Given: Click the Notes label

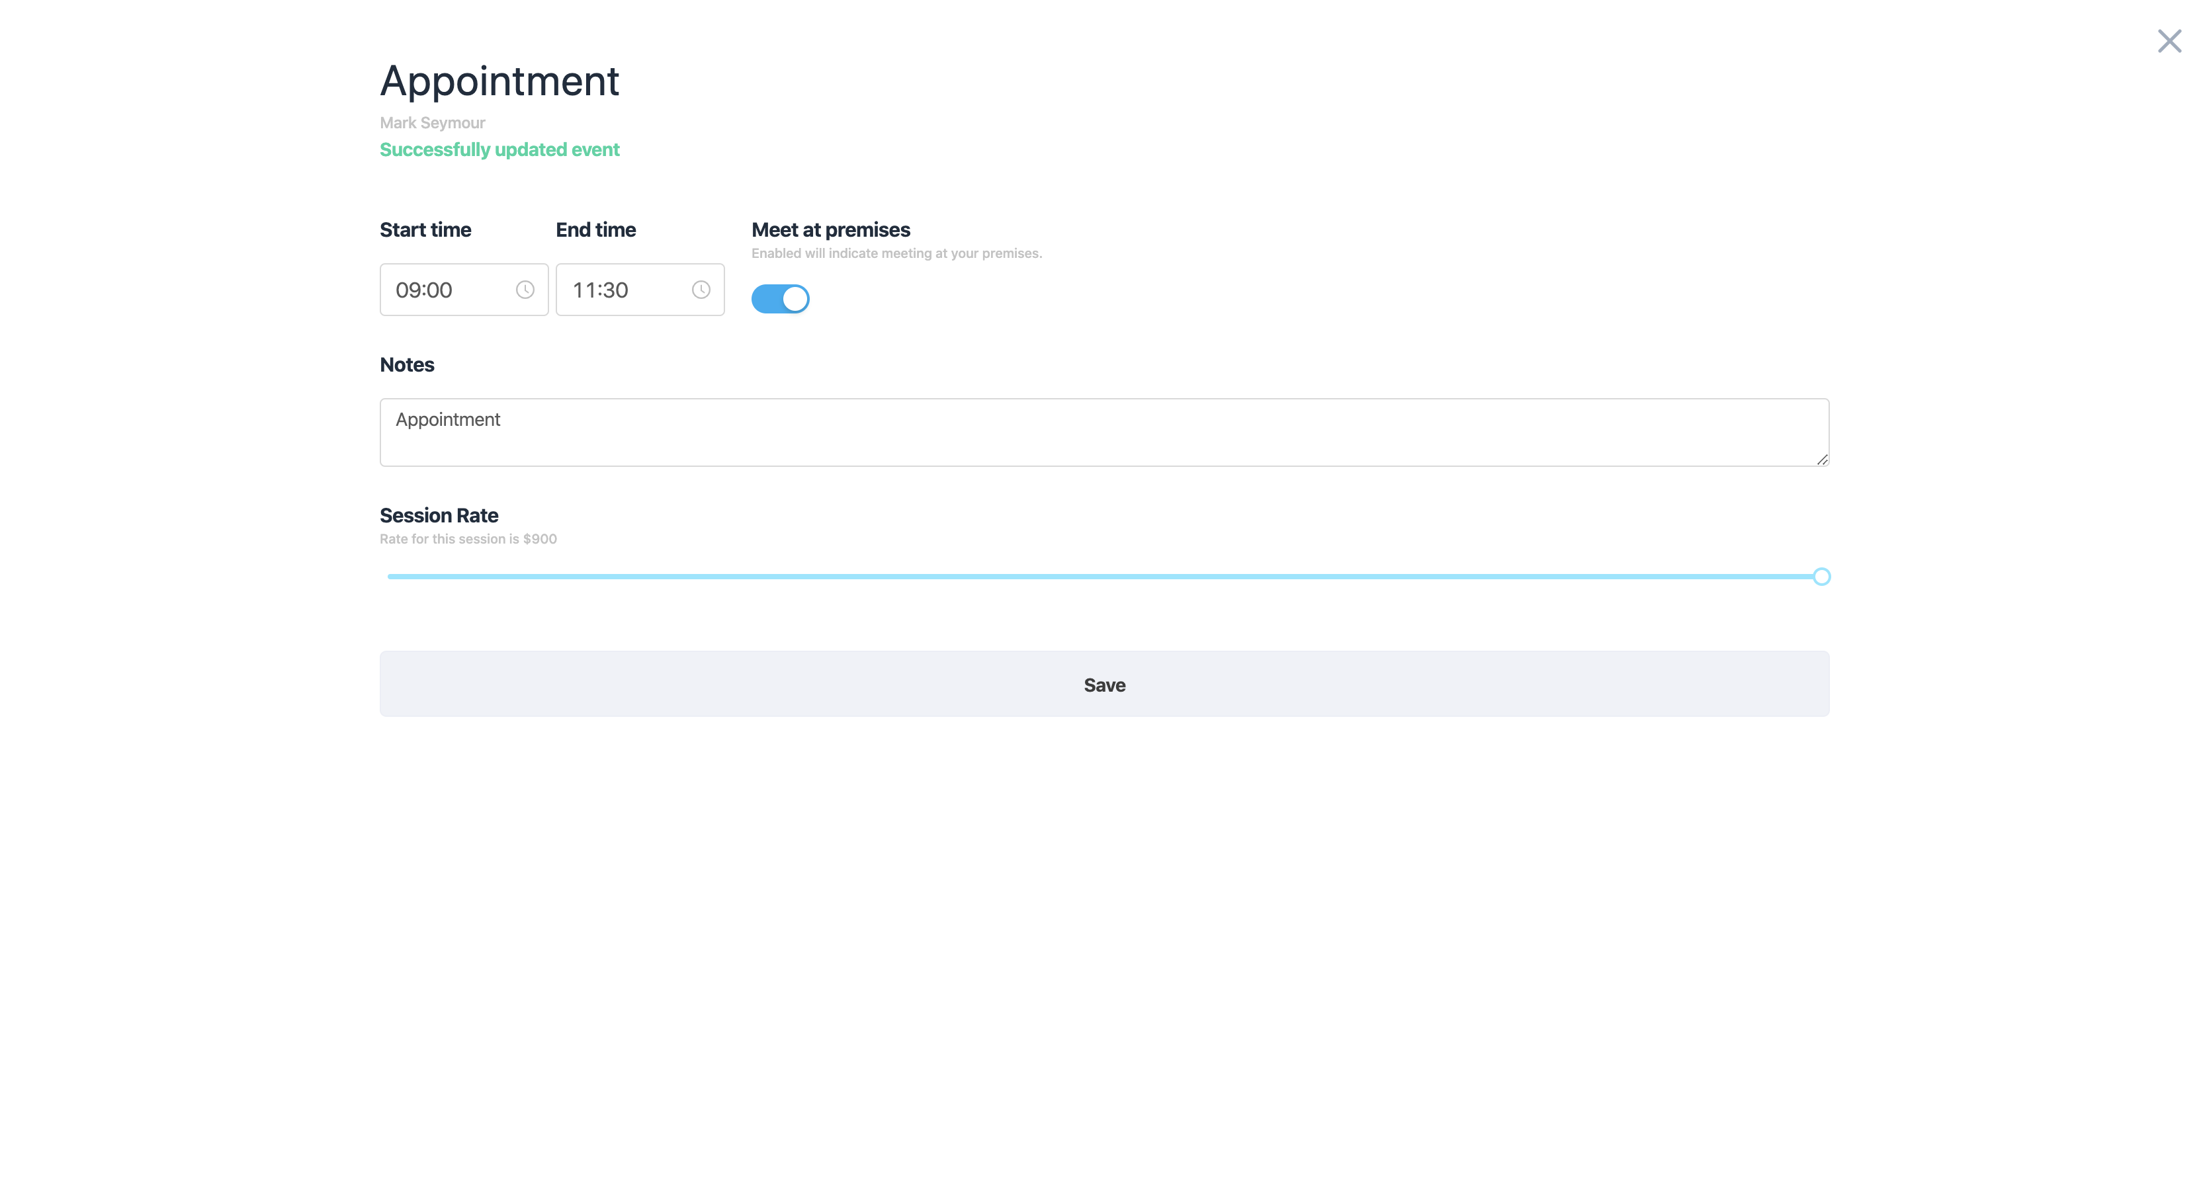Looking at the screenshot, I should 406,365.
